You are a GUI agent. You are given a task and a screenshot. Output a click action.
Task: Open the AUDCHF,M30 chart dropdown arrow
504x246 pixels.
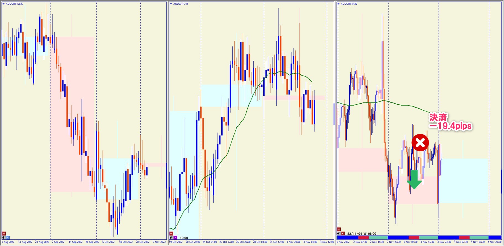pyautogui.click(x=338, y=4)
